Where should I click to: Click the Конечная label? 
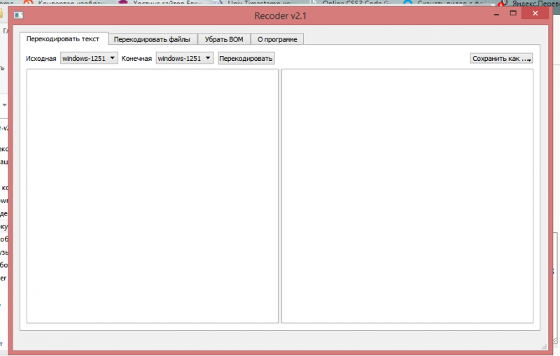tap(136, 59)
